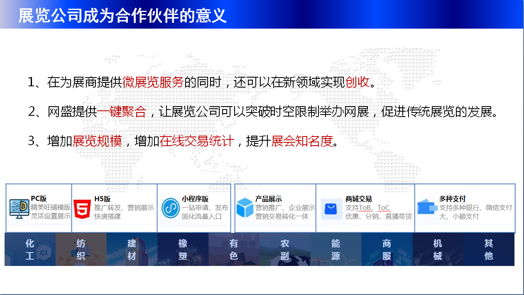524x295 pixels.
Task: Click the blue wallet payment icon
Action: [428, 206]
